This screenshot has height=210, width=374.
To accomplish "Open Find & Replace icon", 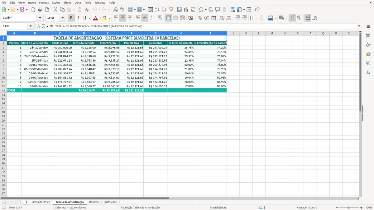I will (115, 10).
